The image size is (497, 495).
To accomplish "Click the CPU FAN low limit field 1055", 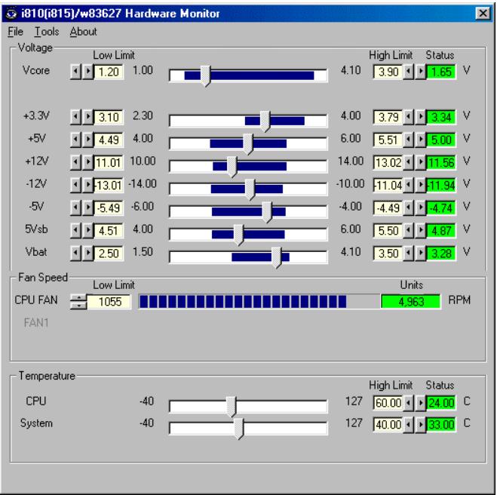I will click(x=109, y=302).
